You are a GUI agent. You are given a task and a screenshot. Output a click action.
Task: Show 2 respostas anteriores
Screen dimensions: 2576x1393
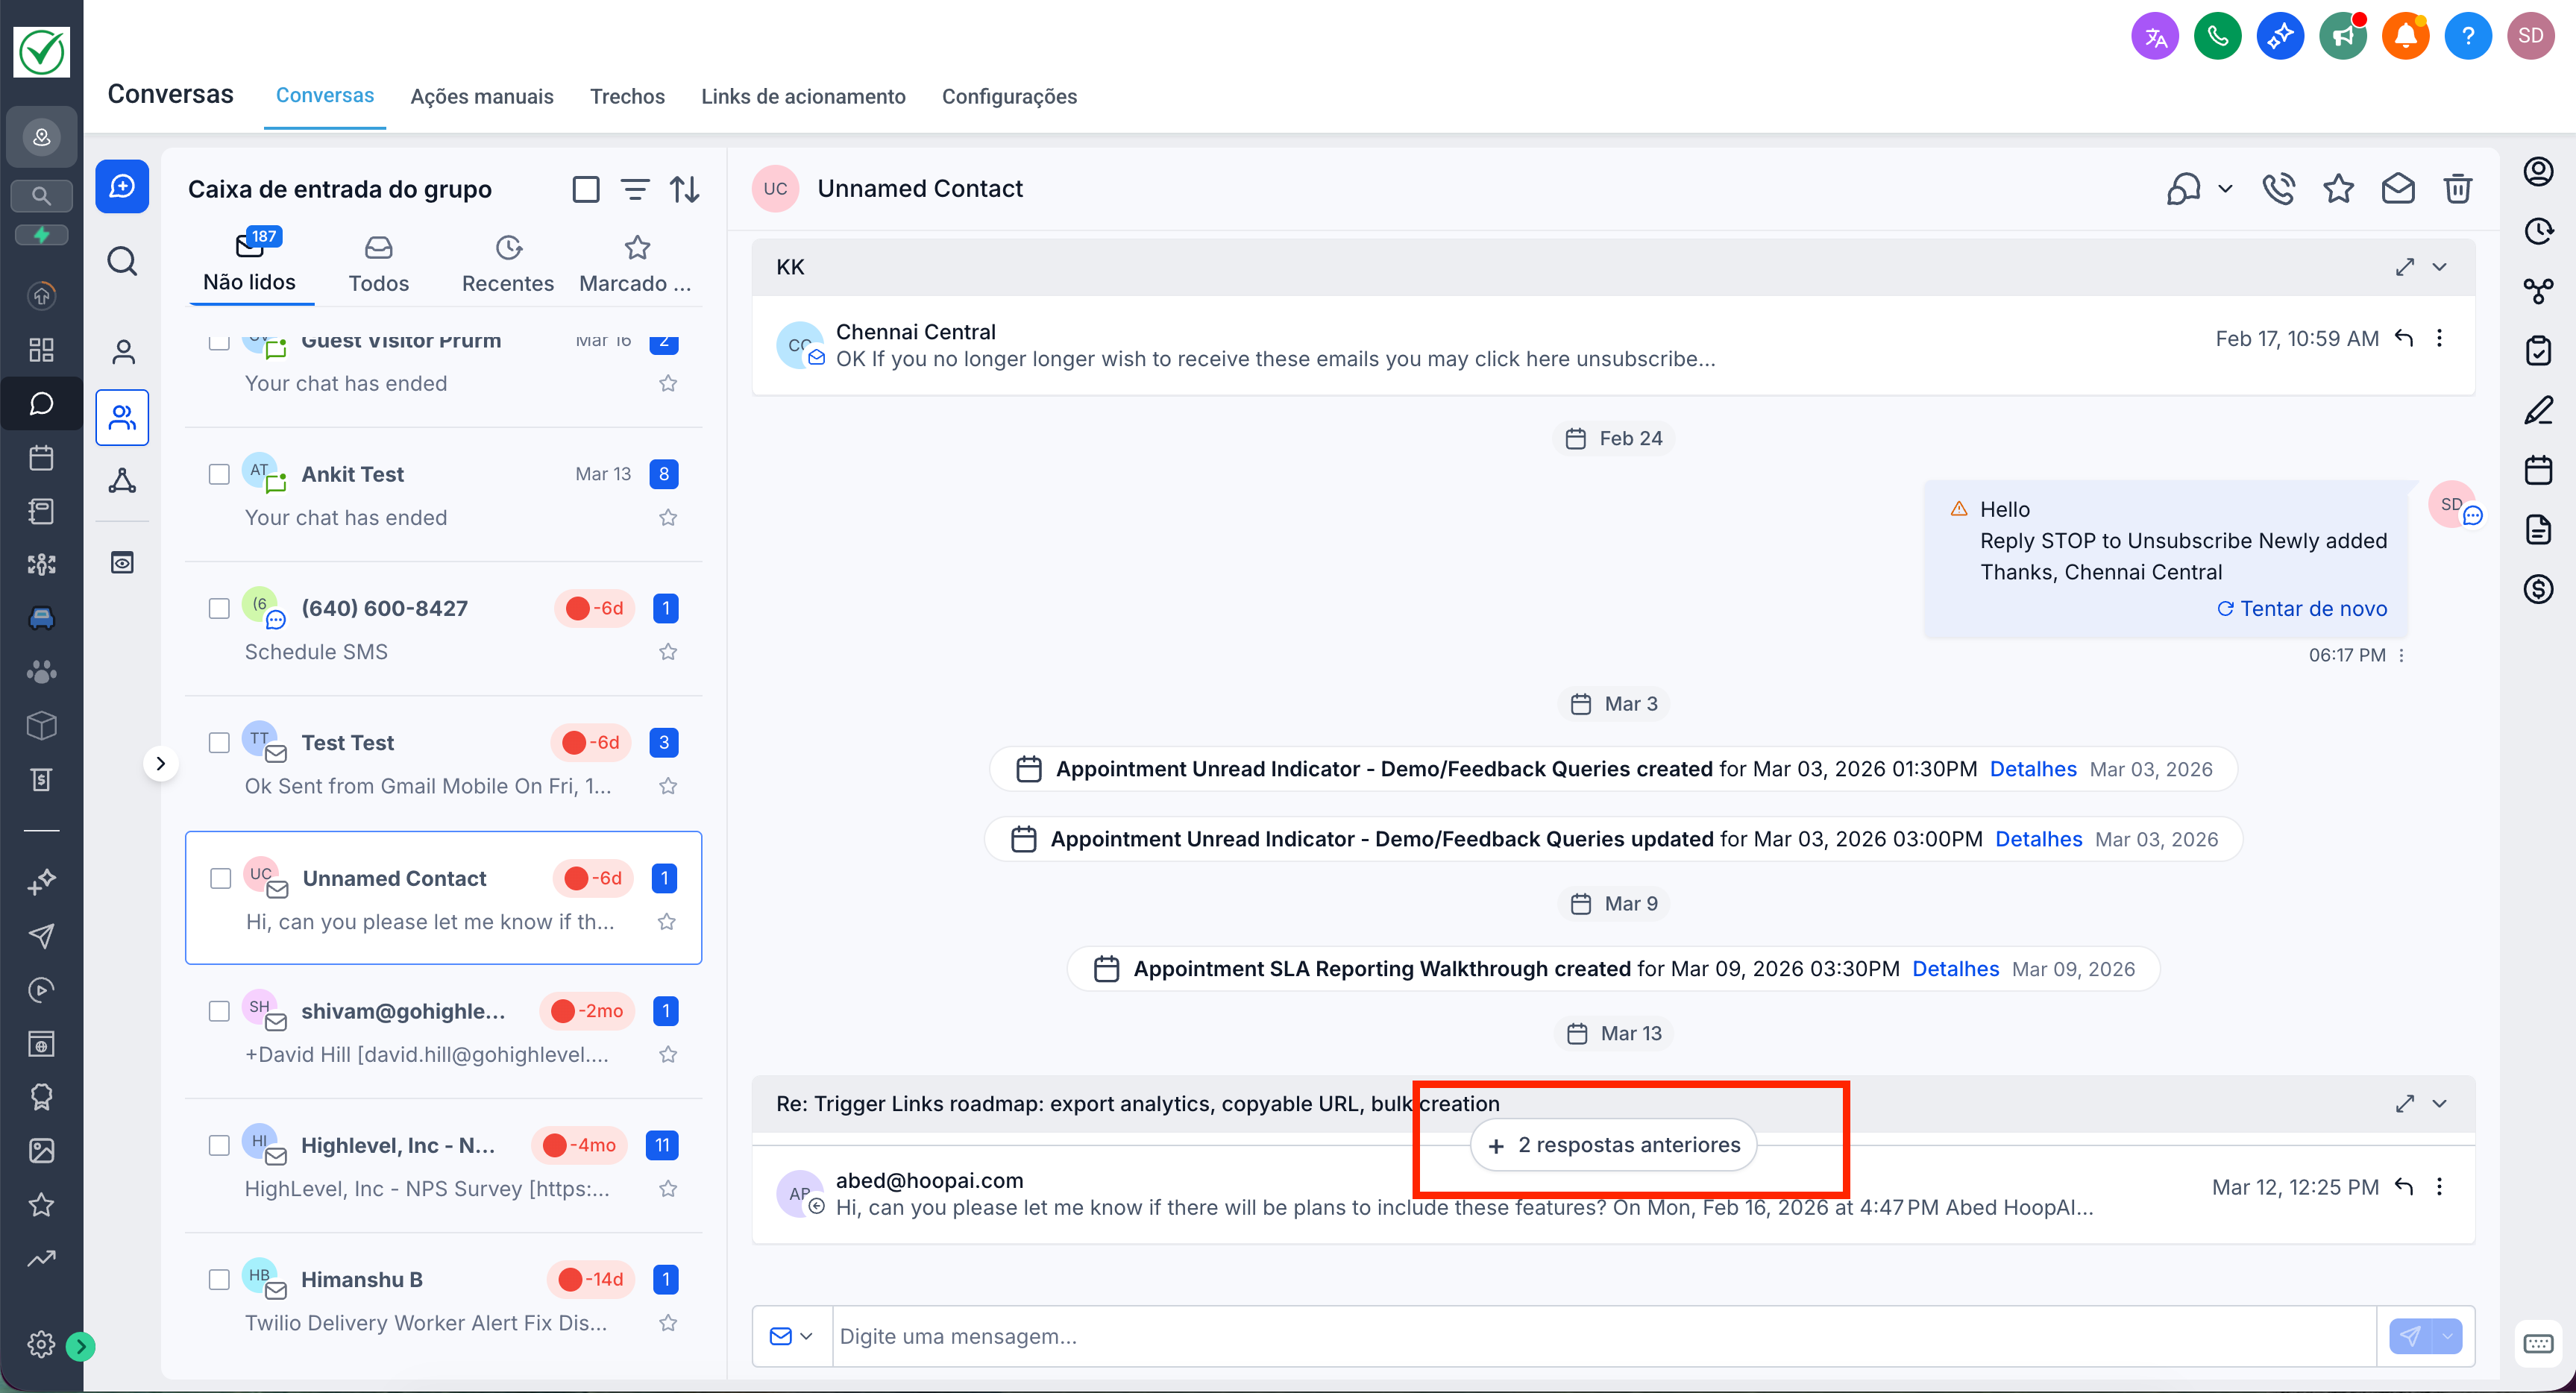coord(1613,1145)
